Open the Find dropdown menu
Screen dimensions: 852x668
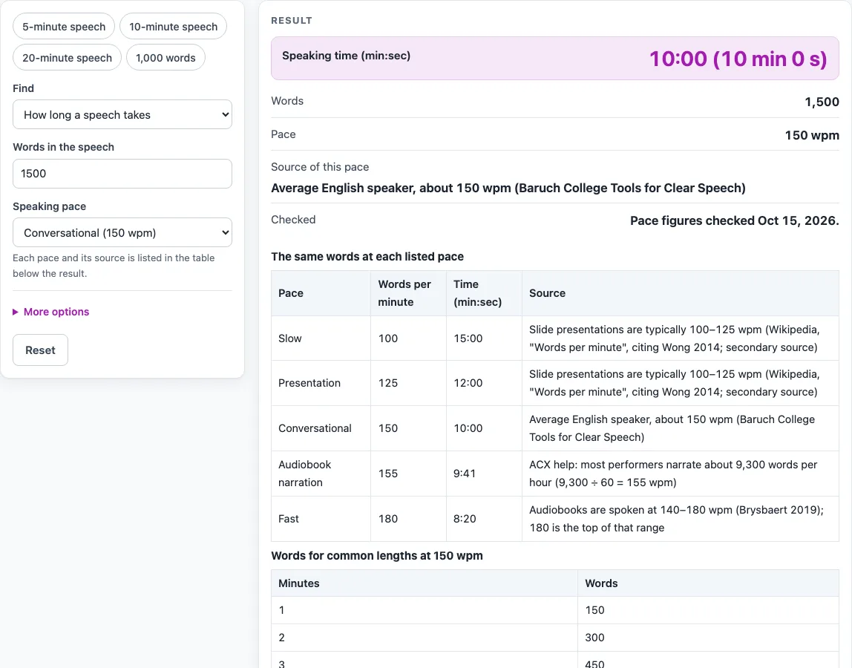coord(122,115)
